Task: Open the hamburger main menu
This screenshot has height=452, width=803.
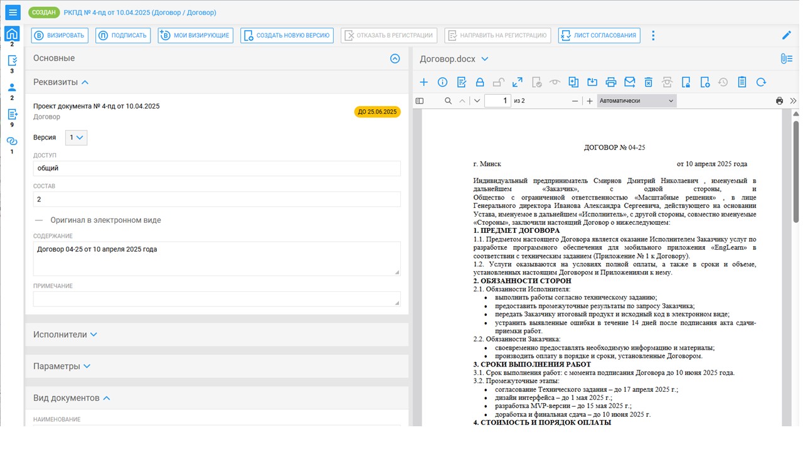Action: coord(13,13)
